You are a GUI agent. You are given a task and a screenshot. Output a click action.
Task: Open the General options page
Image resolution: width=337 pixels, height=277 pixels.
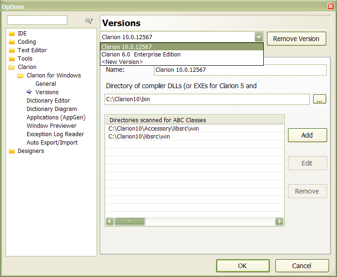(x=46, y=84)
